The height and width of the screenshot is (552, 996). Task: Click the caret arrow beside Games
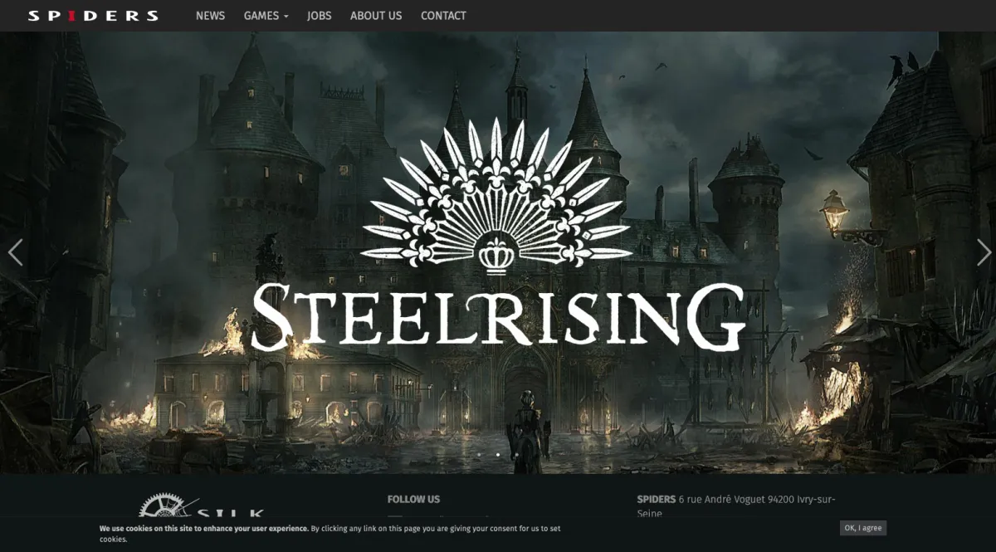[x=286, y=17]
